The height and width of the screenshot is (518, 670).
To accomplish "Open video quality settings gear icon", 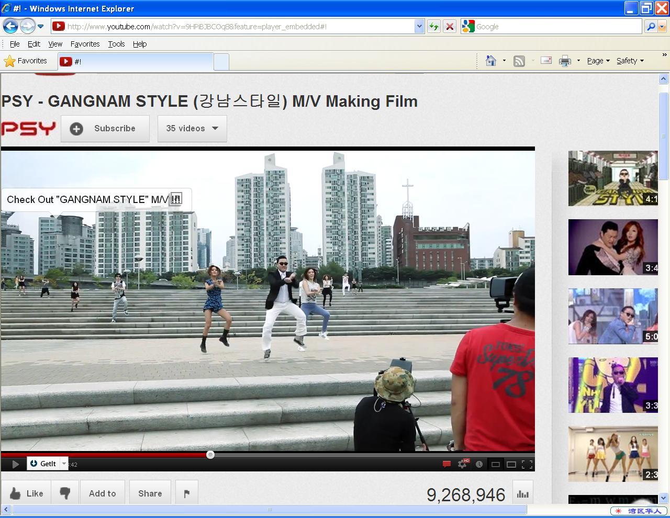I will point(463,464).
